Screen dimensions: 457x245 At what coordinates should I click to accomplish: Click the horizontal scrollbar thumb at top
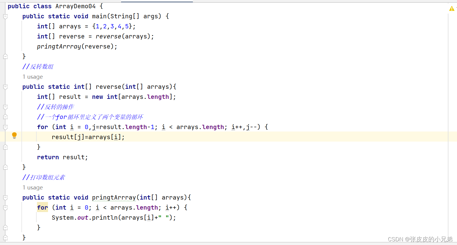point(157,2)
